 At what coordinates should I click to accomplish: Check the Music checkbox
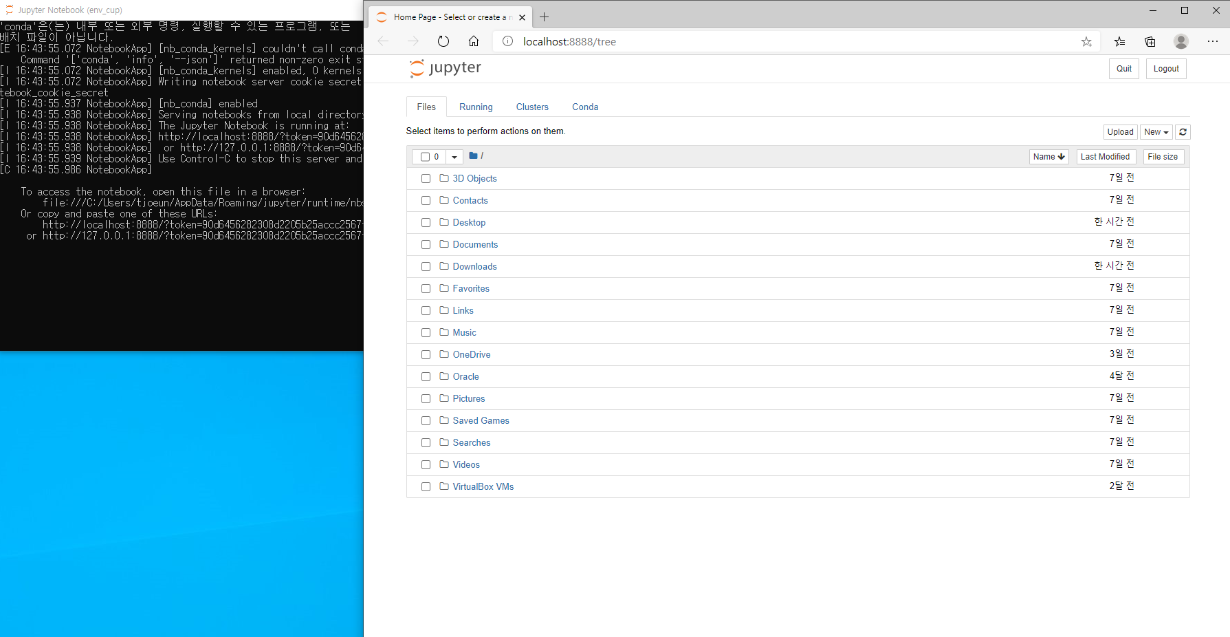pyautogui.click(x=426, y=333)
